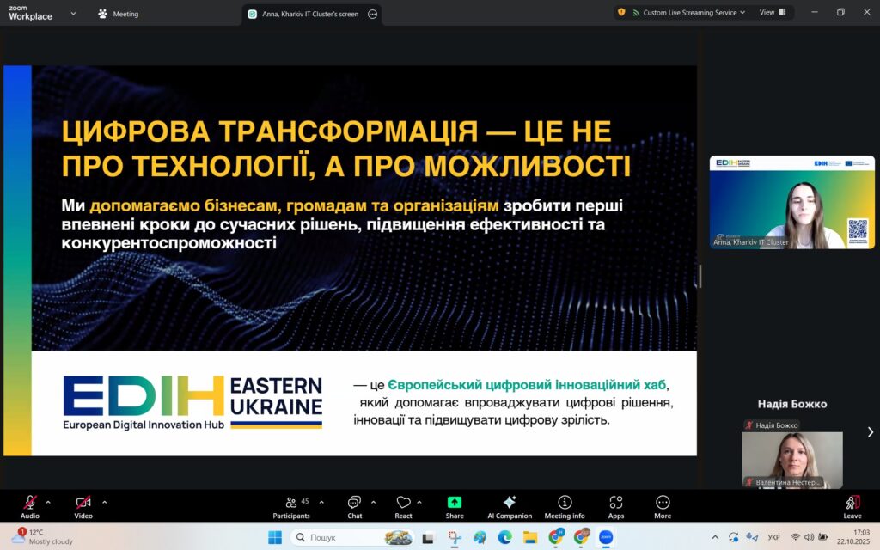Open Meeting info
The image size is (880, 550).
point(565,506)
